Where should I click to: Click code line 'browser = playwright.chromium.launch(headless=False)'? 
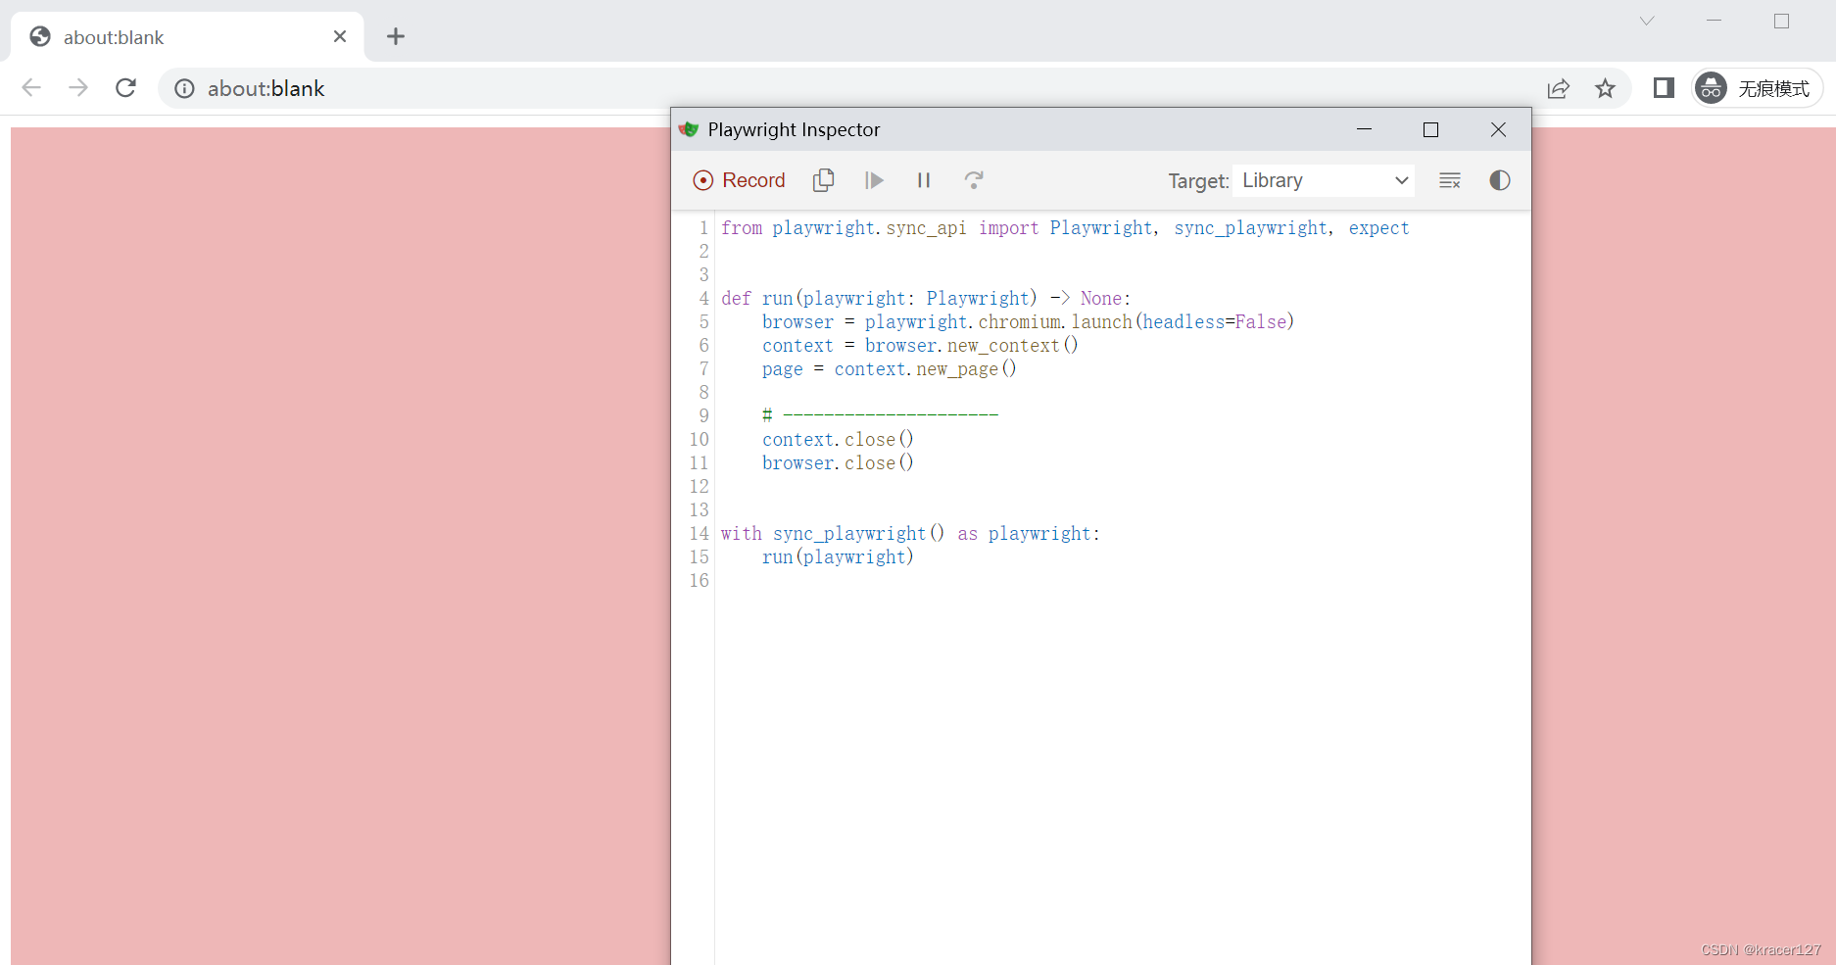tap(1028, 321)
